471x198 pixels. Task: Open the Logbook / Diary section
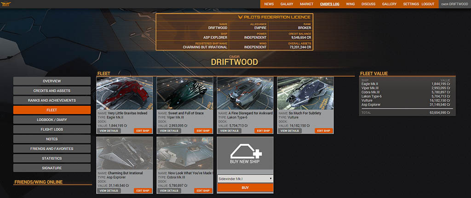52,120
